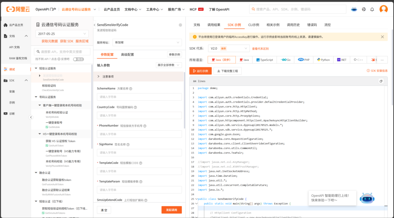Image resolution: width=394 pixels, height=218 pixels.
Task: Open the user avatar menu
Action: (x=383, y=9)
